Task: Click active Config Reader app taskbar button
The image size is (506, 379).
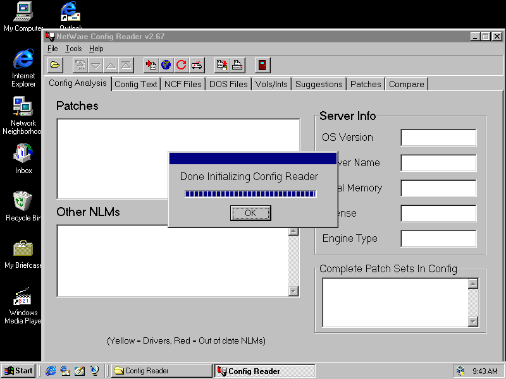Action: [x=265, y=371]
